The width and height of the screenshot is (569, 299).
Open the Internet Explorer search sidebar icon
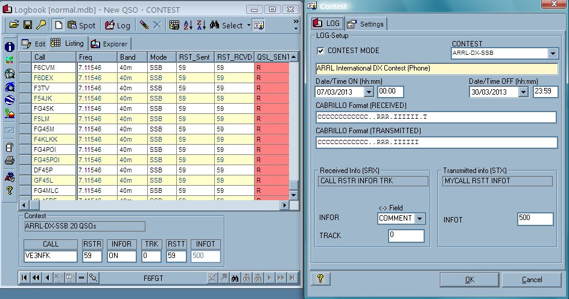coord(10,87)
